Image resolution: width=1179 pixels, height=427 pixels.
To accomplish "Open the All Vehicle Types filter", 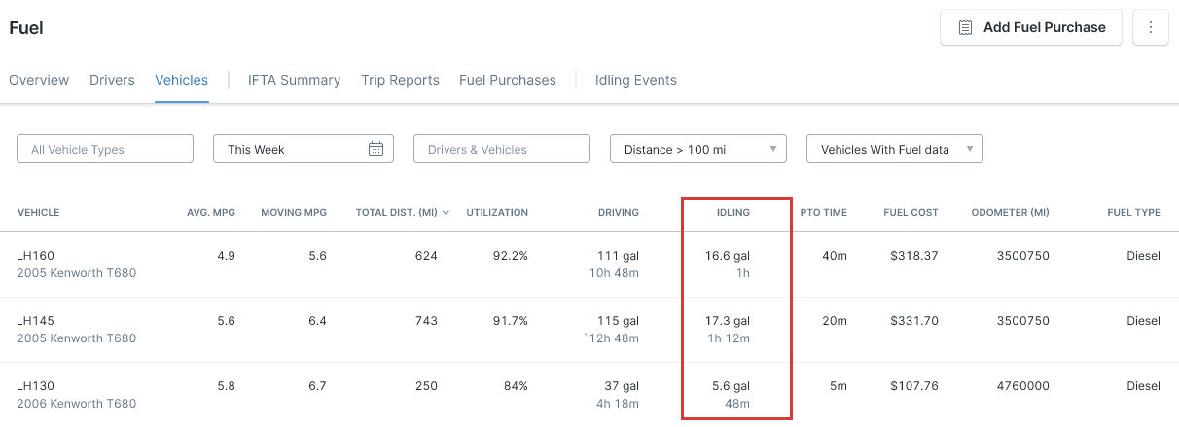I will click(105, 149).
